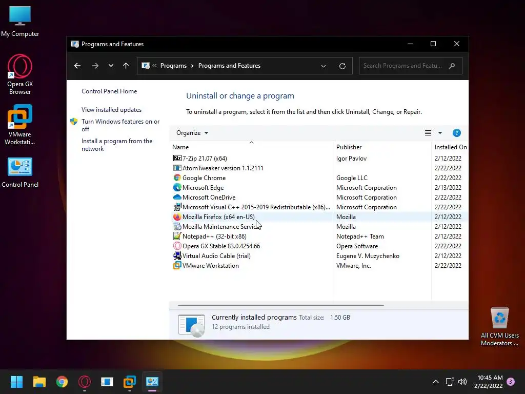Click the Mozilla Maintenance Service icon
Viewport: 525px width, 394px height.
[177, 226]
